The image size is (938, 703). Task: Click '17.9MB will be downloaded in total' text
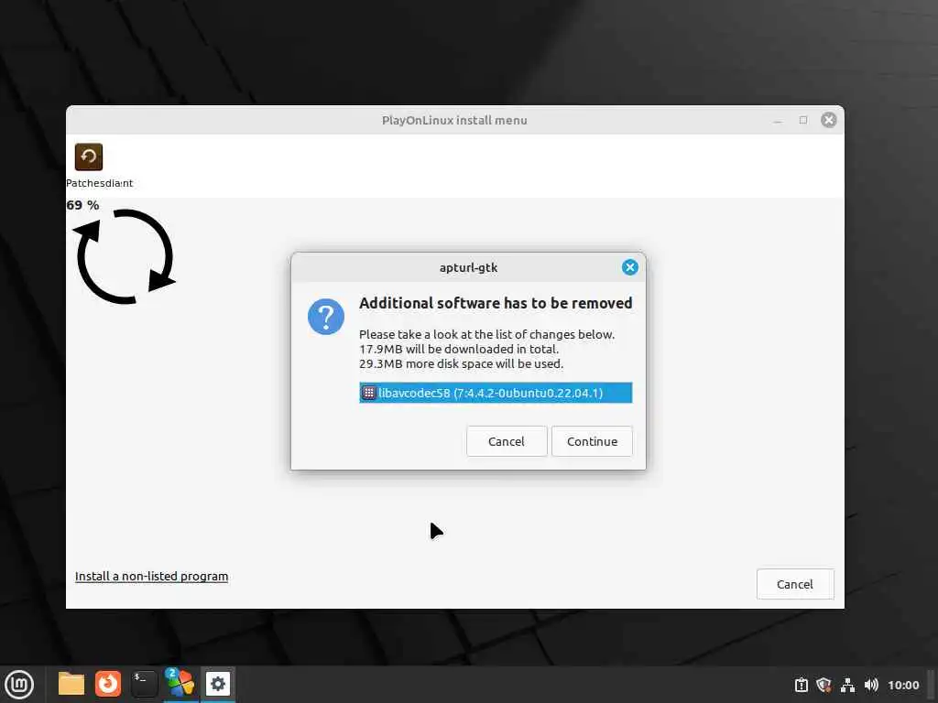pyautogui.click(x=459, y=349)
